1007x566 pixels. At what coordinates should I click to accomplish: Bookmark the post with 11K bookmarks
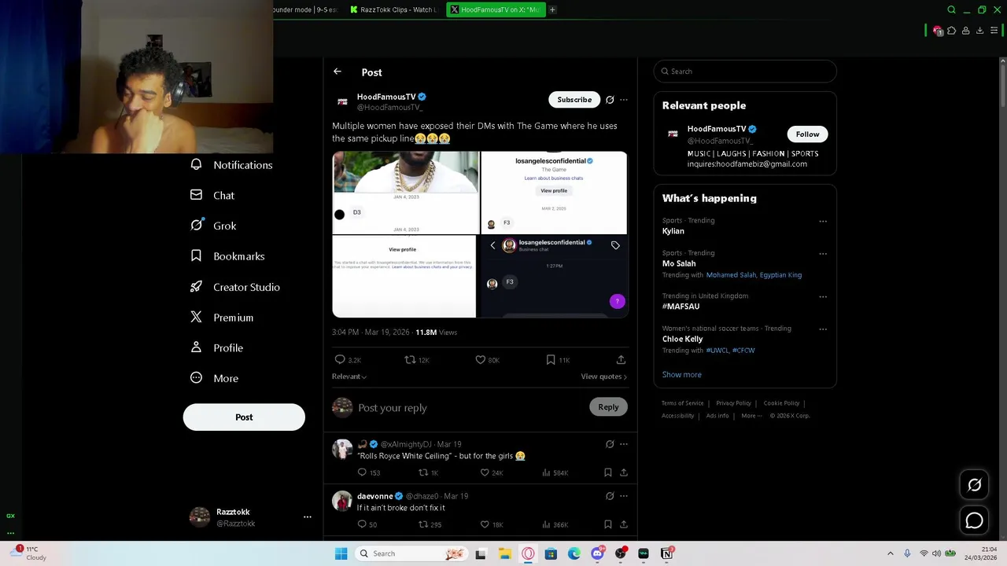(x=557, y=360)
